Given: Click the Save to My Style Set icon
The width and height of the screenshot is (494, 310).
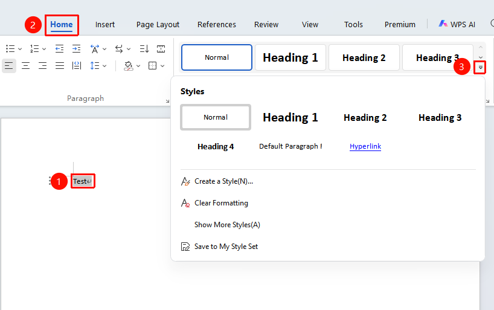Looking at the screenshot, I should (x=185, y=247).
